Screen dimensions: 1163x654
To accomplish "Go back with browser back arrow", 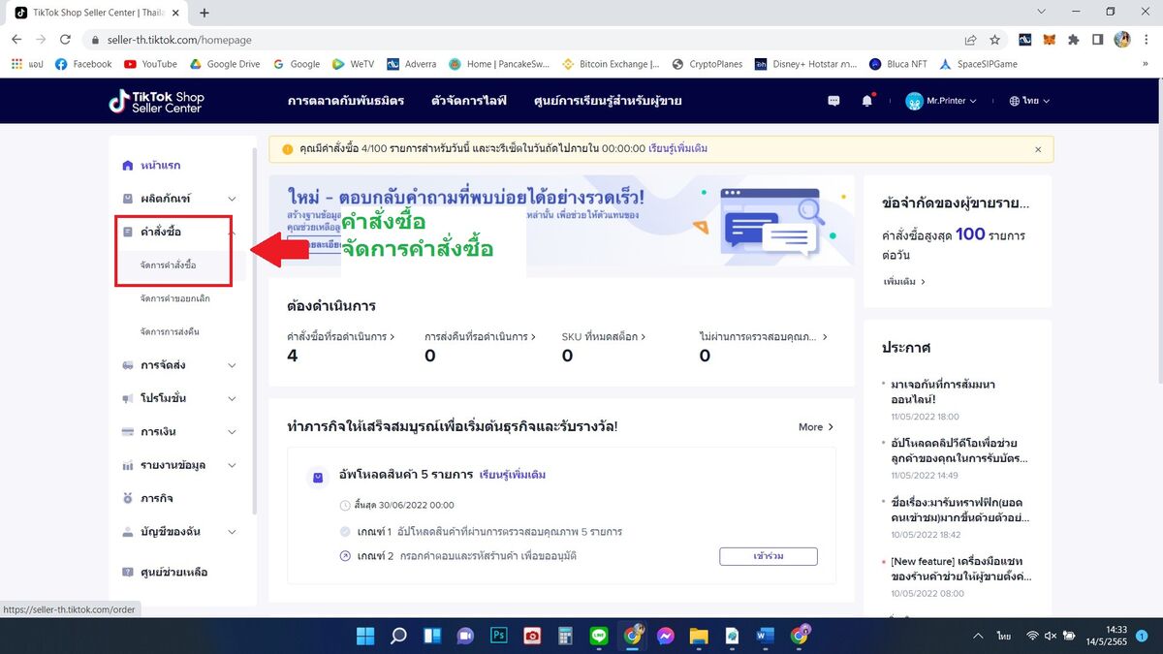I will click(x=16, y=40).
